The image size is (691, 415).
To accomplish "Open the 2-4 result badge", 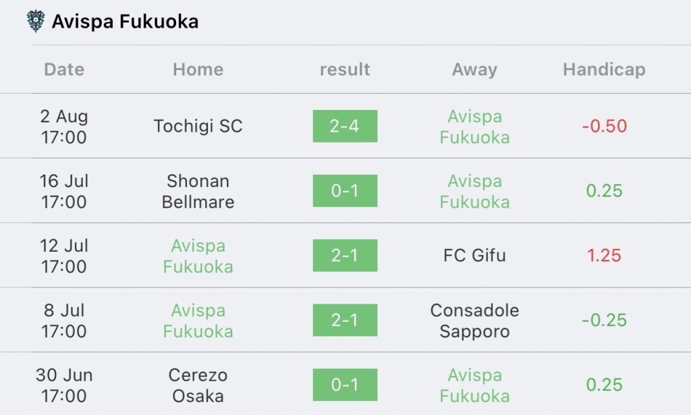I will [345, 126].
